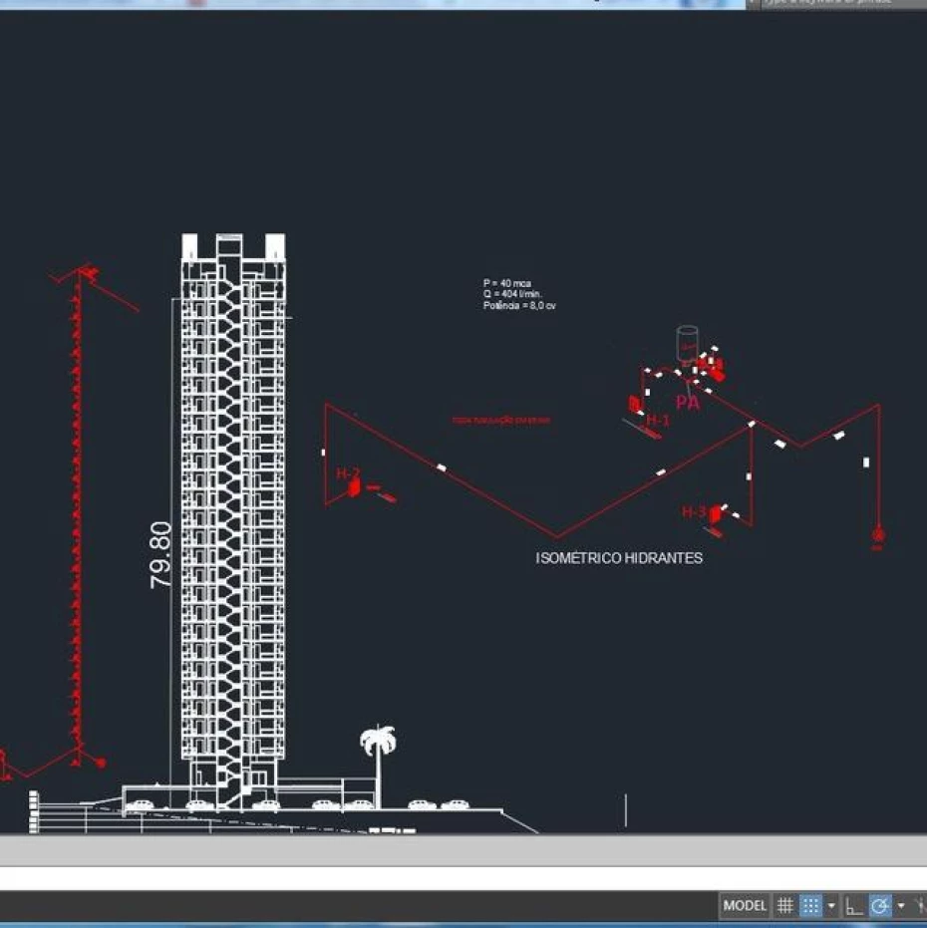Select the 79.80 height dimension text

(161, 554)
